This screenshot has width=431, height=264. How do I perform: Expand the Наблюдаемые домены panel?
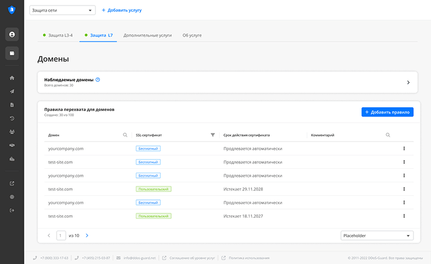(408, 82)
